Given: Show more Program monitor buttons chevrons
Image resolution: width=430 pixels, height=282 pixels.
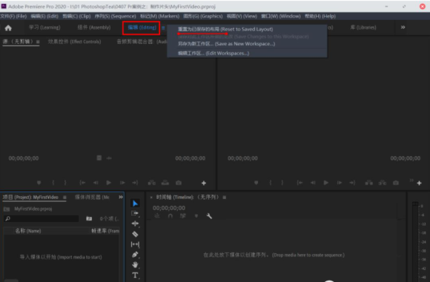Looking at the screenshot, I should [411, 180].
